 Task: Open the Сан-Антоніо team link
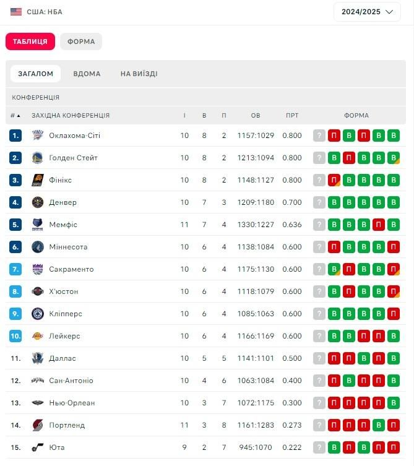(71, 381)
